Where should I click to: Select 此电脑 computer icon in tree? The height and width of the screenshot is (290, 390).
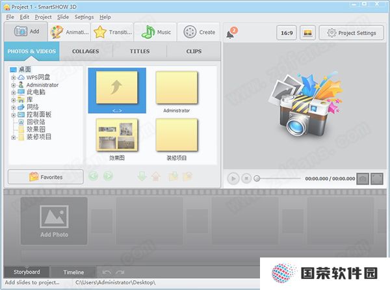point(21,92)
